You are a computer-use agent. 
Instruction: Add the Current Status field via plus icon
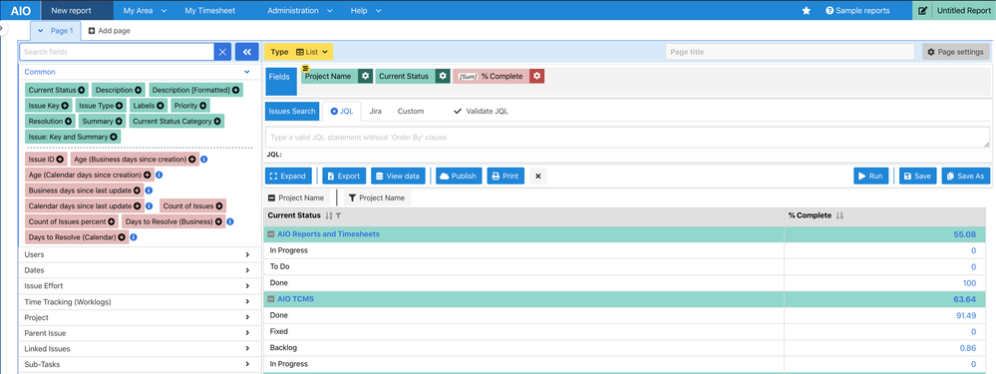point(82,90)
